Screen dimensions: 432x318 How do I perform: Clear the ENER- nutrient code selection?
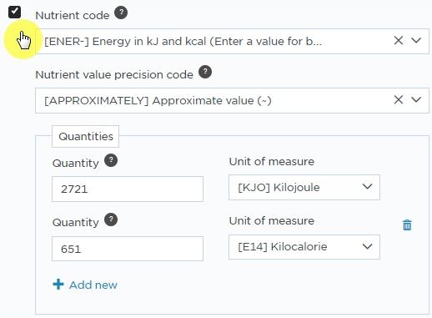click(399, 41)
